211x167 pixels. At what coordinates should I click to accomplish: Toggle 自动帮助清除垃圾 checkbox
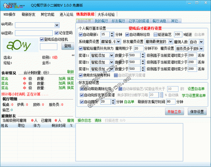[x=81, y=89]
